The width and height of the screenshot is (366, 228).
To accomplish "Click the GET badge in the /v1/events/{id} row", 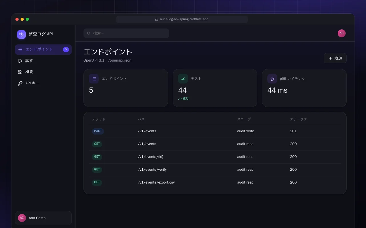I will pos(97,157).
